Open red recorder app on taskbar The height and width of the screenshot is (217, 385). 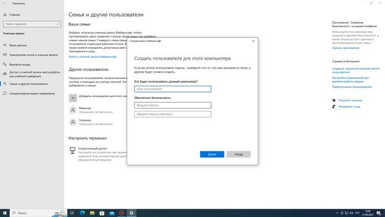point(122,213)
